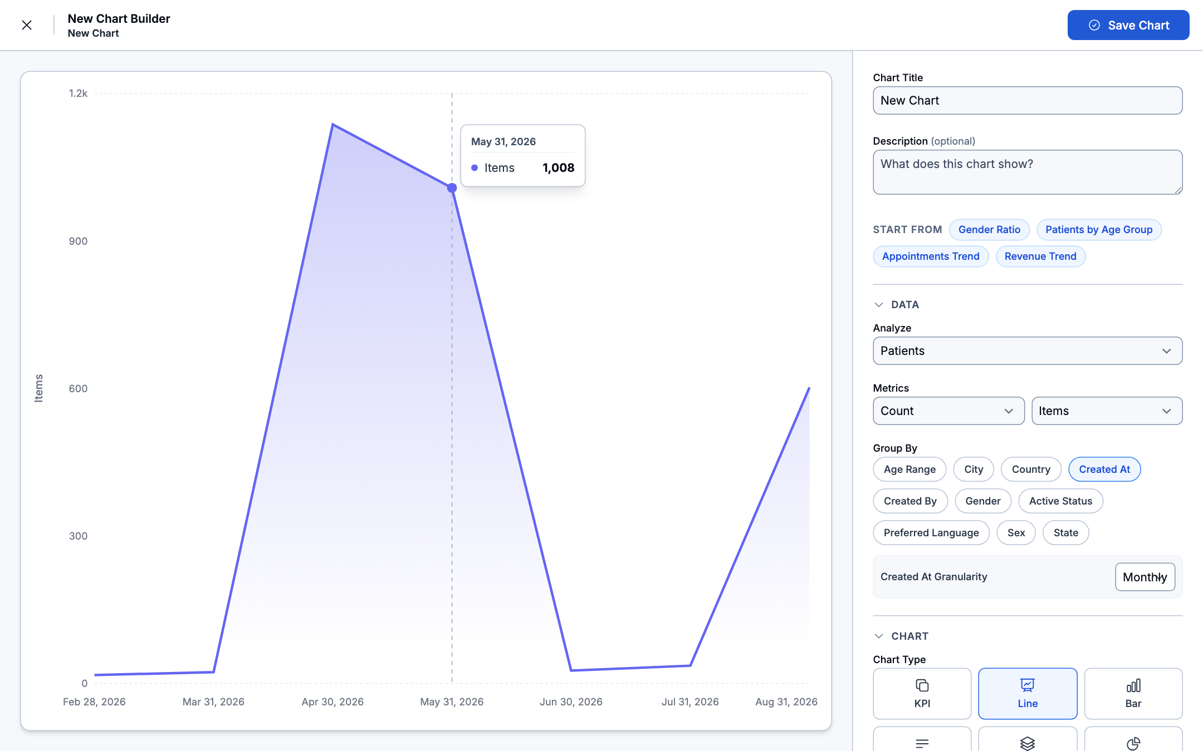Click the Jul 31, 2026 axis label
The height and width of the screenshot is (751, 1203).
tap(690, 702)
